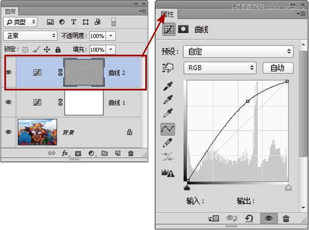
Task: Click the 自动 button
Action: [x=277, y=68]
